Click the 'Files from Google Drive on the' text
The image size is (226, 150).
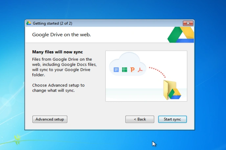pyautogui.click(x=62, y=59)
